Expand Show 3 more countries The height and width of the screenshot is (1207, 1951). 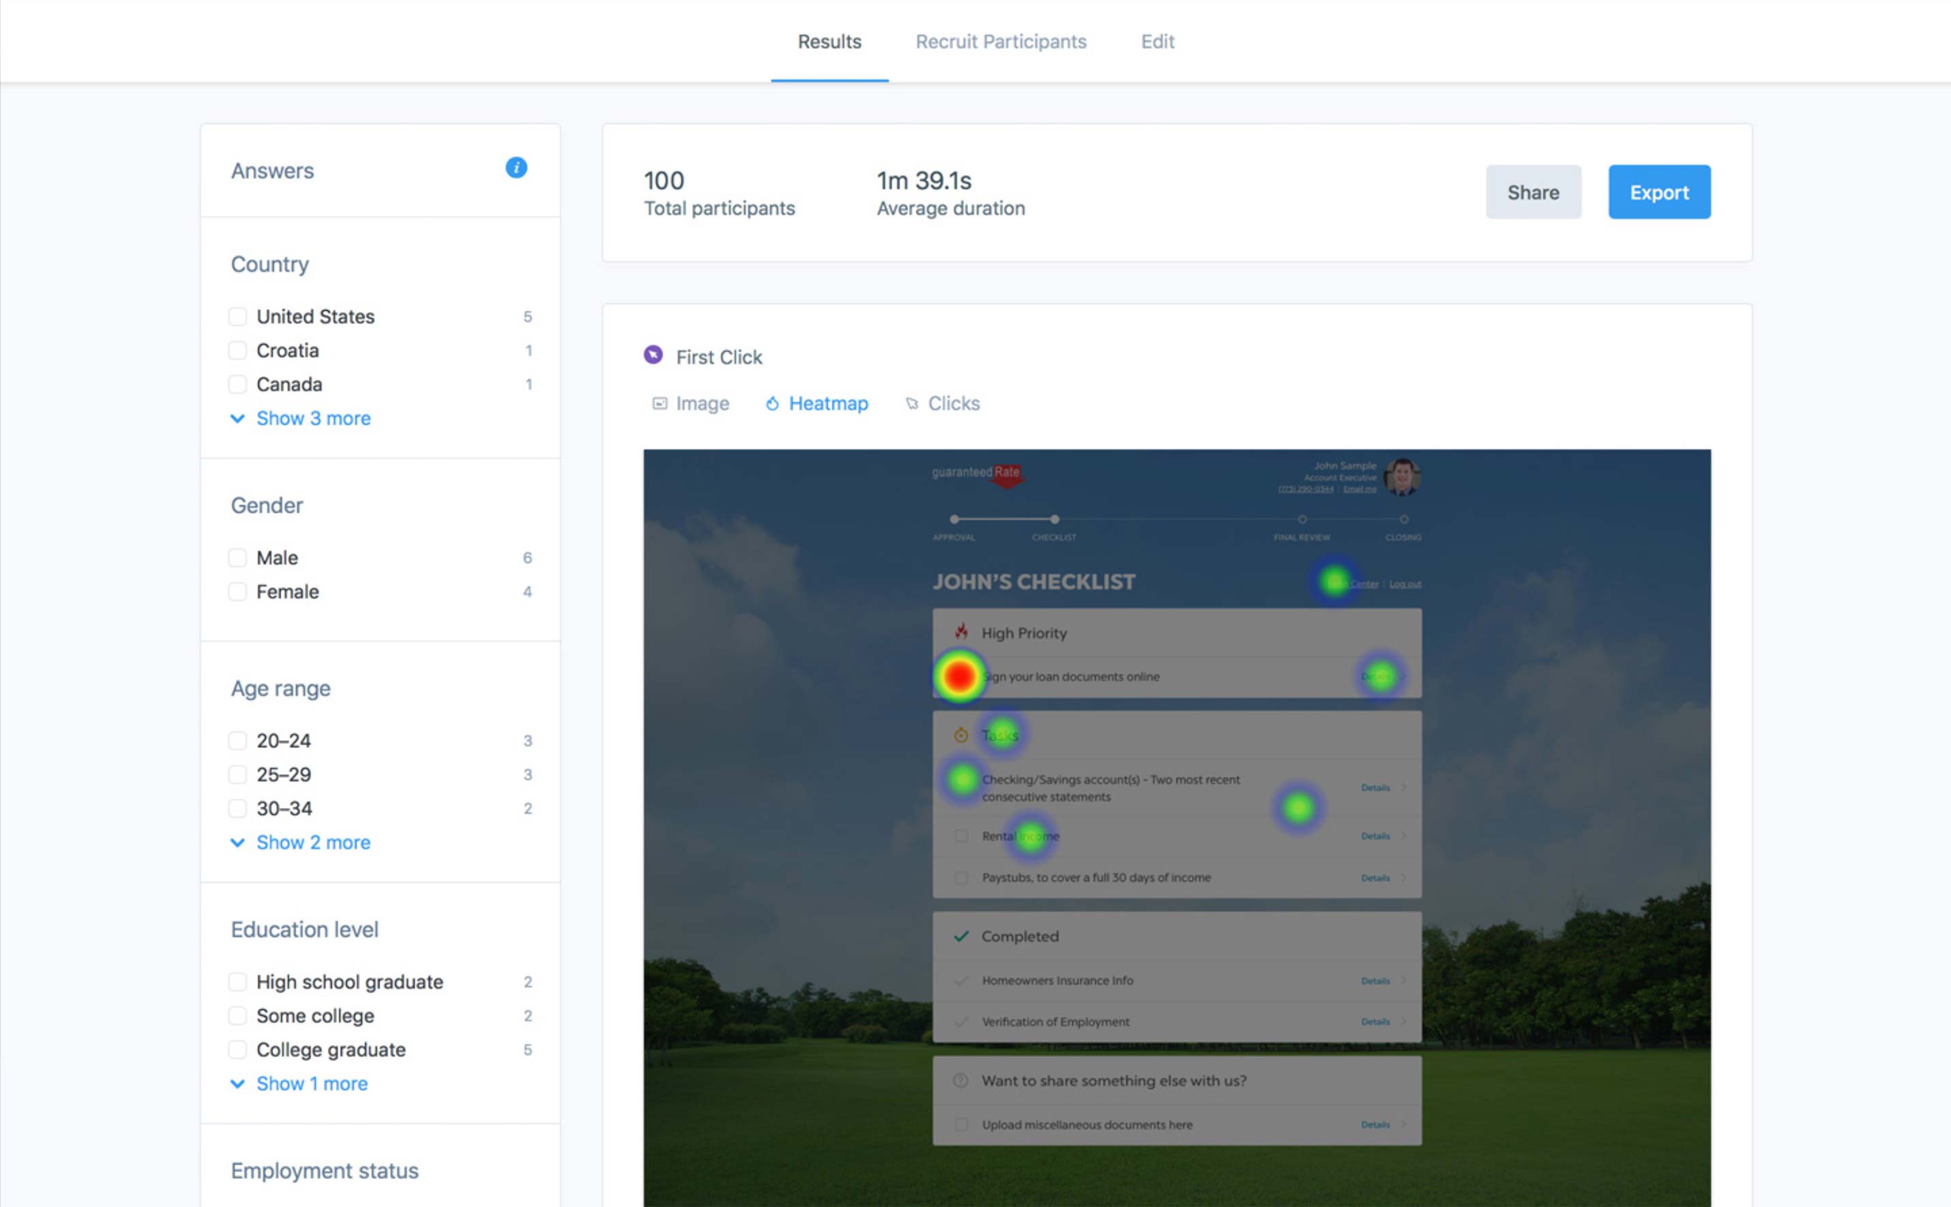pyautogui.click(x=301, y=418)
